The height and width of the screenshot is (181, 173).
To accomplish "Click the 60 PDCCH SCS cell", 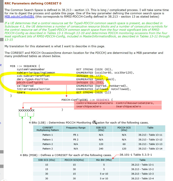I will click(x=124, y=144).
